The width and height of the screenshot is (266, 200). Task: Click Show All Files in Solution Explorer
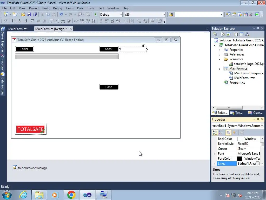pyautogui.click(x=223, y=35)
